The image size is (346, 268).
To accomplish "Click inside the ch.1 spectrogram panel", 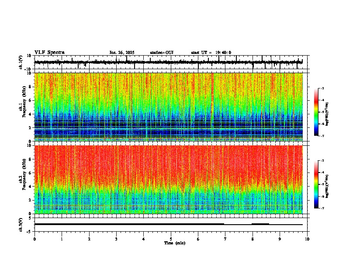I will (169, 107).
